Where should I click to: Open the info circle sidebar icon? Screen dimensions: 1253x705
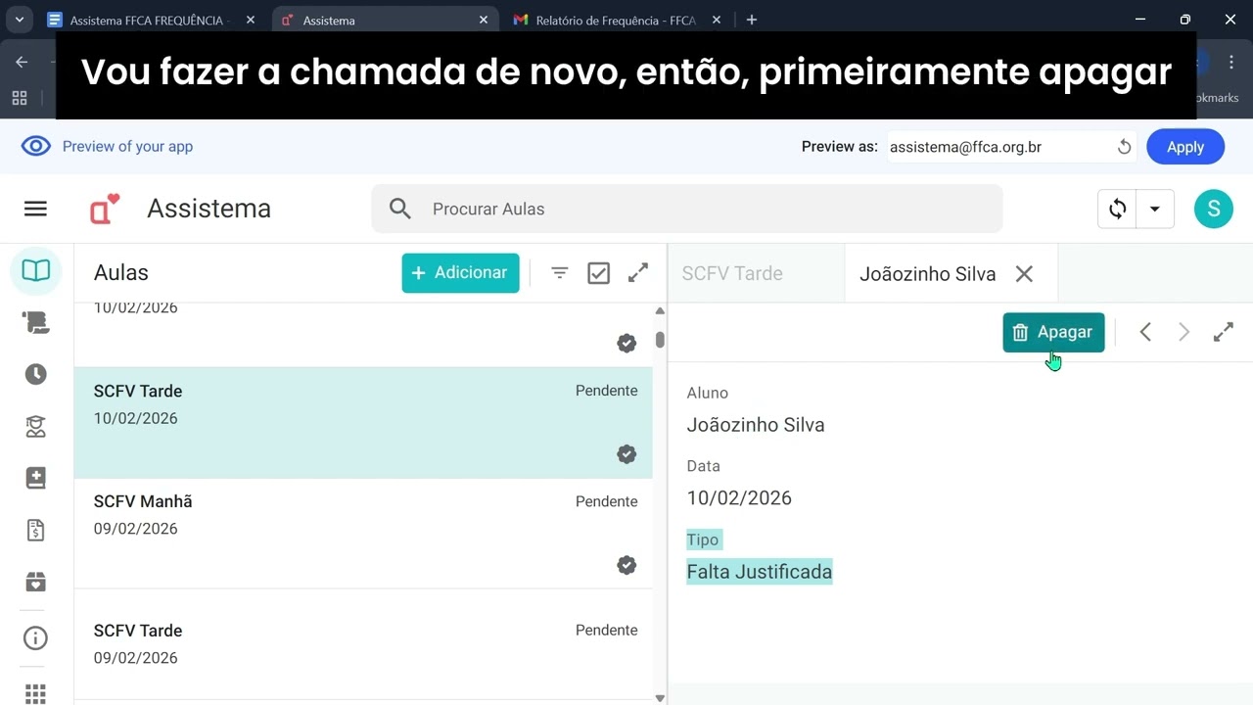pos(36,638)
